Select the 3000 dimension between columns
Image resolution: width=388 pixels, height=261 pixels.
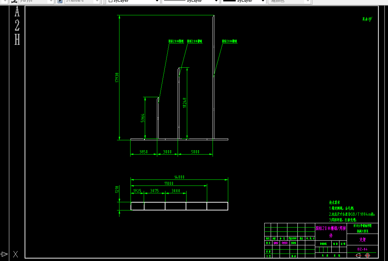coord(167,152)
